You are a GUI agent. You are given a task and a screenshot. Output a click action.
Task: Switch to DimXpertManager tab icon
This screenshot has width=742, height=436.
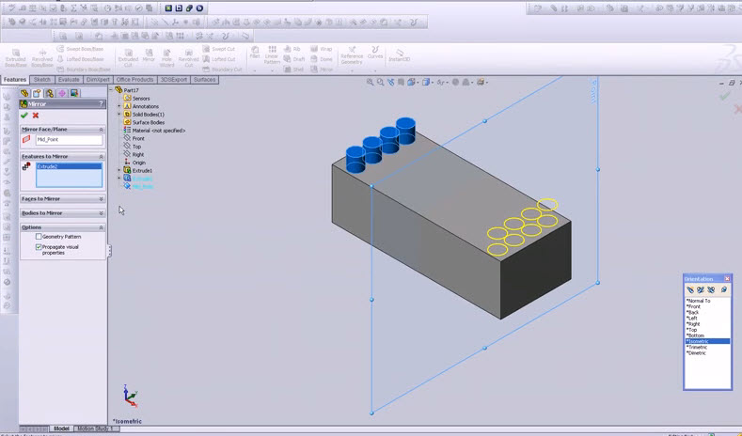pyautogui.click(x=62, y=93)
